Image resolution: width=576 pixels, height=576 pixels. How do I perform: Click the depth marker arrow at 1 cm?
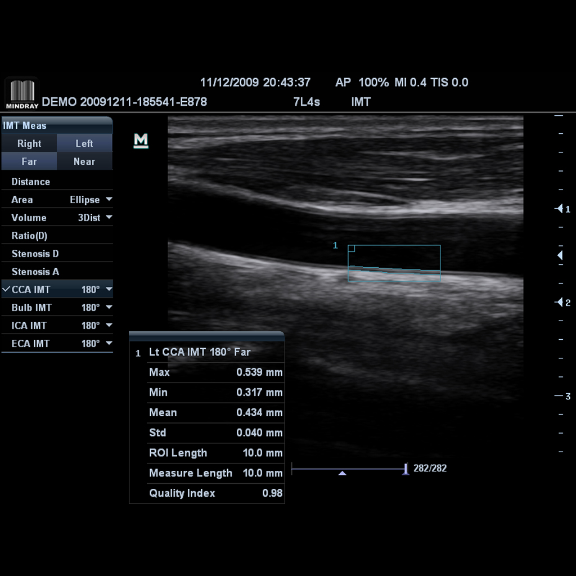[x=559, y=209]
